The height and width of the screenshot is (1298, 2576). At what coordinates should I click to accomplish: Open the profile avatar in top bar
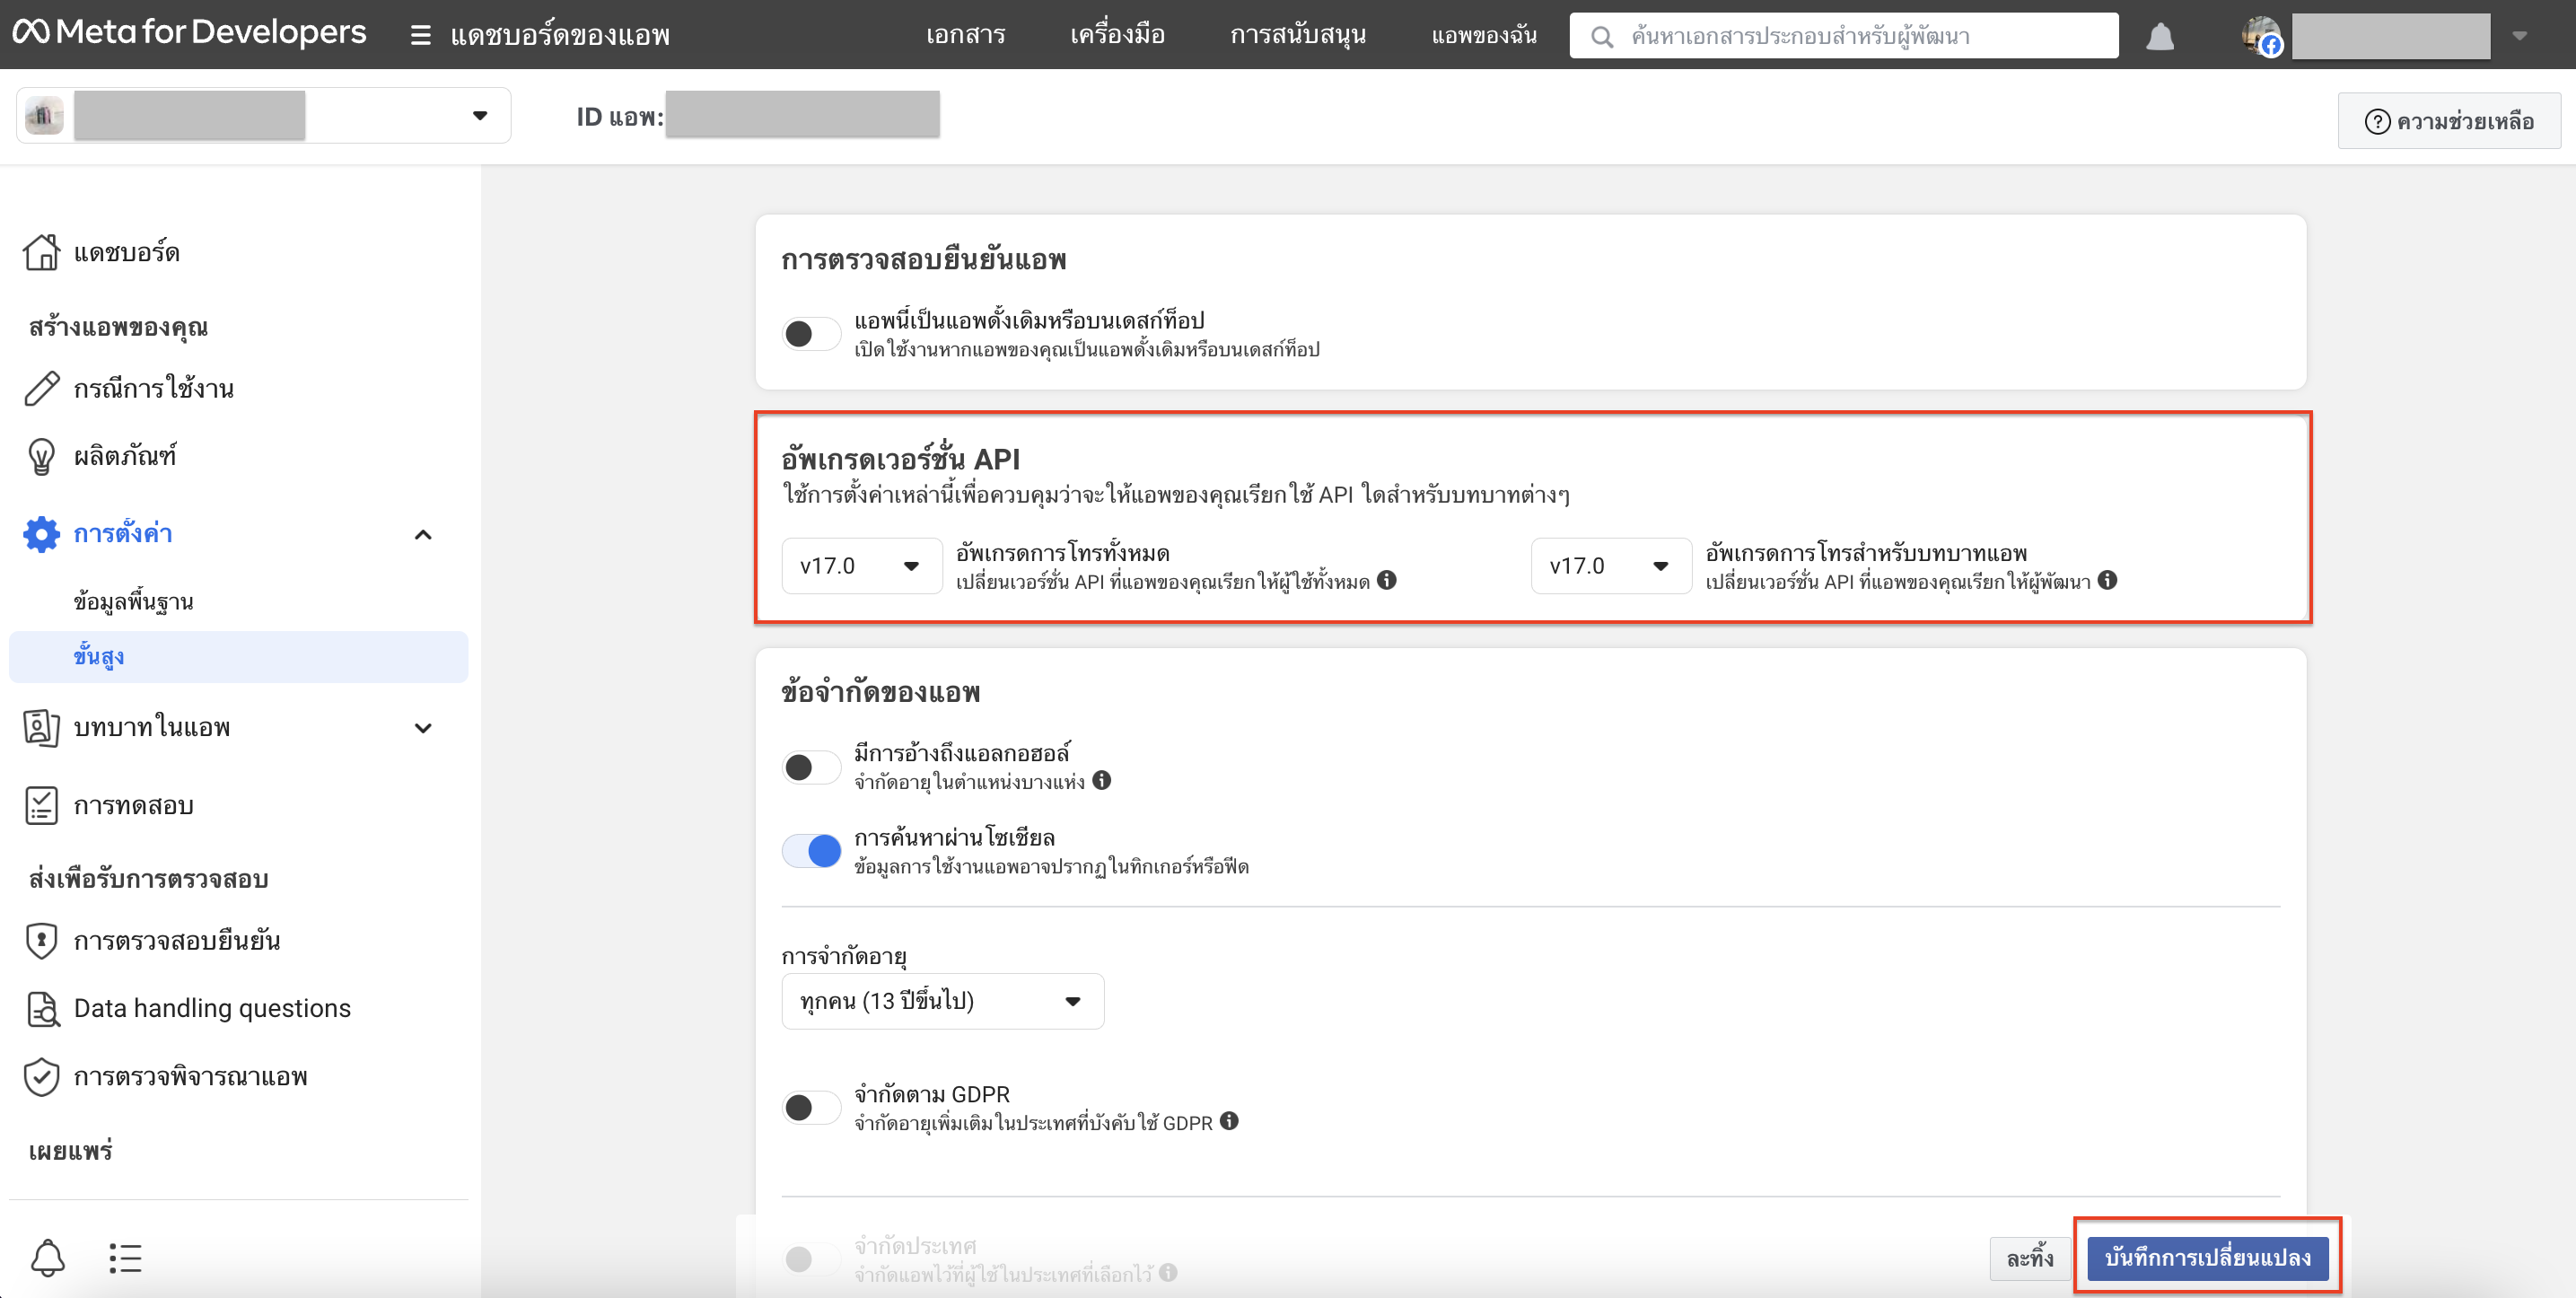tap(2261, 36)
